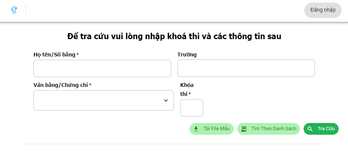Expand the chevron arrow of Văn bằng dropdown
Screen dimensions: 348x152
166,100
